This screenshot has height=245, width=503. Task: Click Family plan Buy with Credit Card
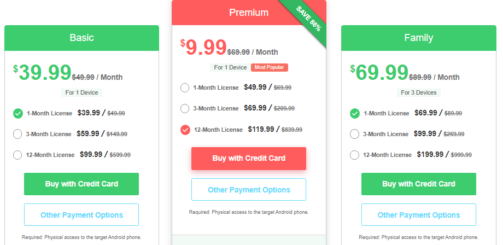(419, 184)
